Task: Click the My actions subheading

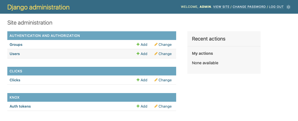Action: [x=202, y=53]
